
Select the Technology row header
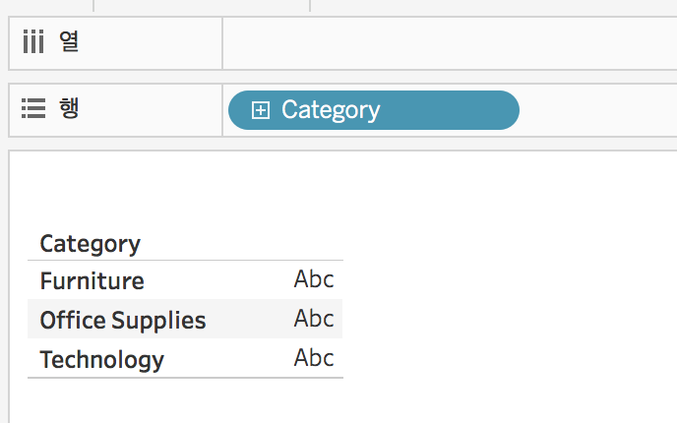click(x=102, y=360)
